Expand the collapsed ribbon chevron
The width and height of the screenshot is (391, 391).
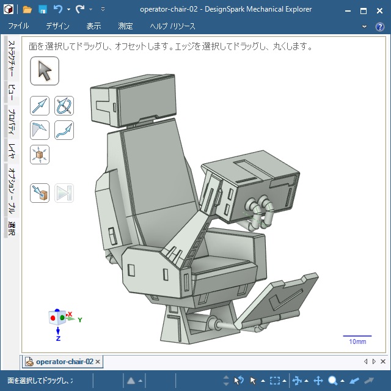[x=364, y=26]
